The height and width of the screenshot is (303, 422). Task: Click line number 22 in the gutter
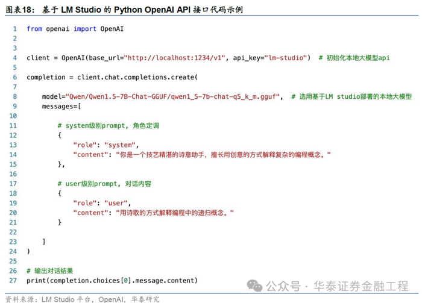13,232
